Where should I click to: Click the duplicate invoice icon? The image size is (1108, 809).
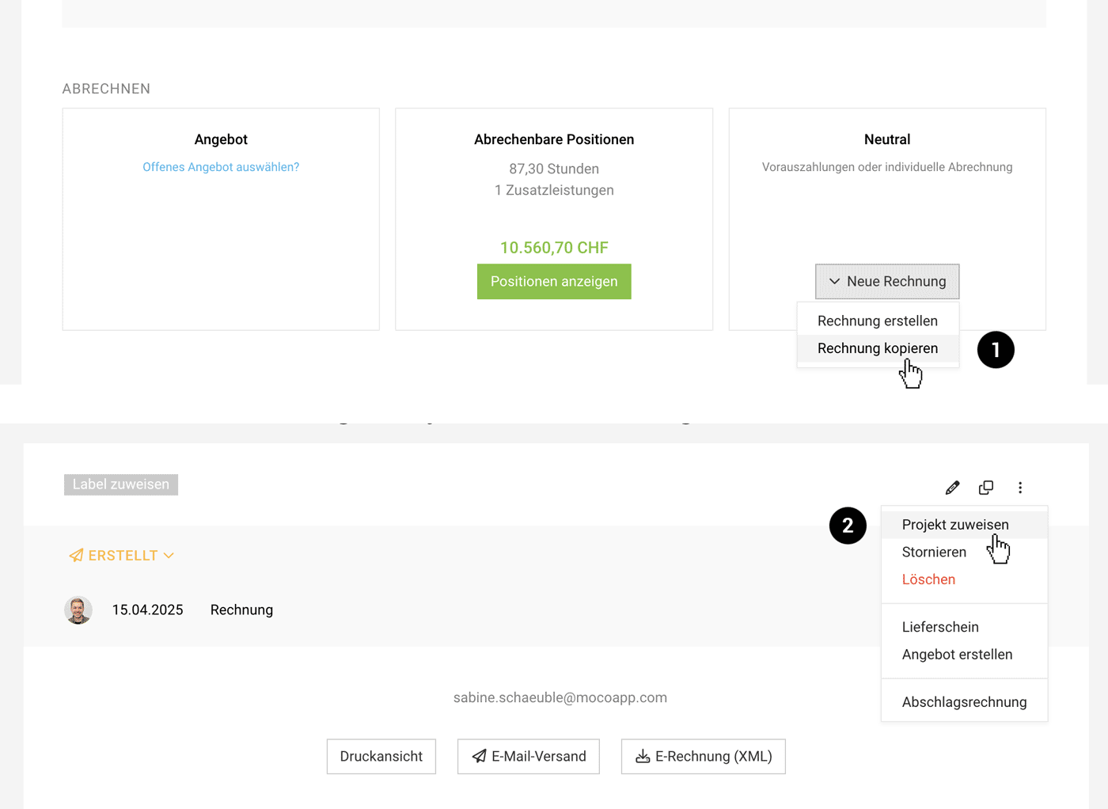coord(985,488)
